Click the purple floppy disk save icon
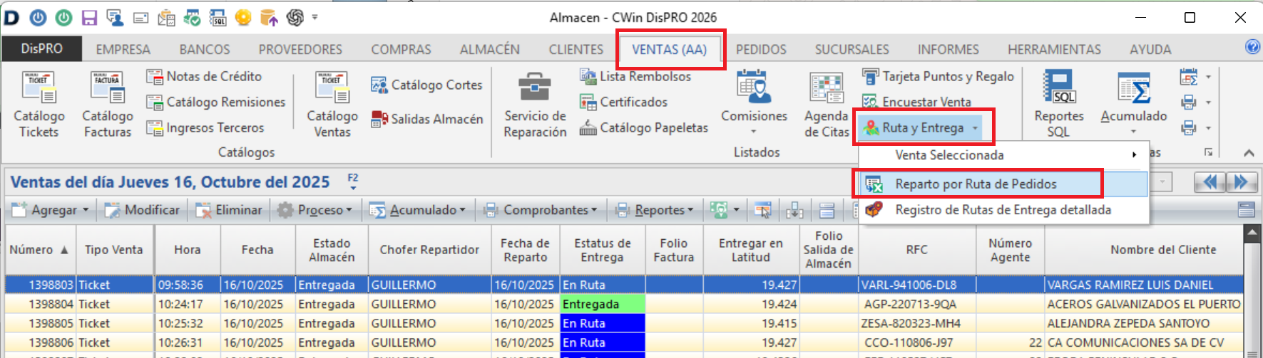1263x358 pixels. pyautogui.click(x=89, y=17)
